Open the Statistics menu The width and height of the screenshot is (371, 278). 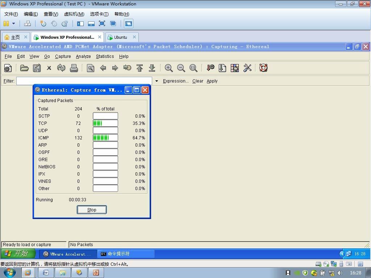click(105, 56)
